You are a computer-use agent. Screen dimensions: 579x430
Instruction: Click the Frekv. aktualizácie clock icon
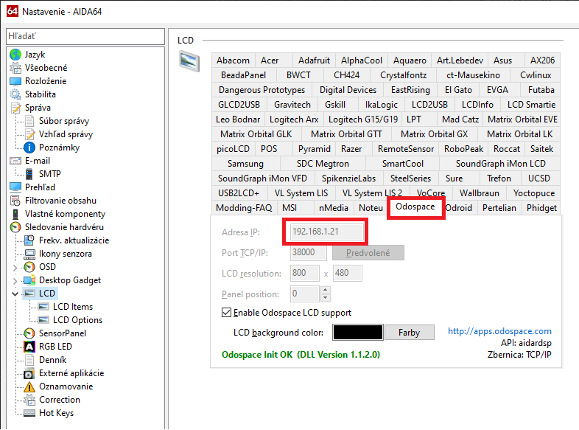(x=29, y=240)
